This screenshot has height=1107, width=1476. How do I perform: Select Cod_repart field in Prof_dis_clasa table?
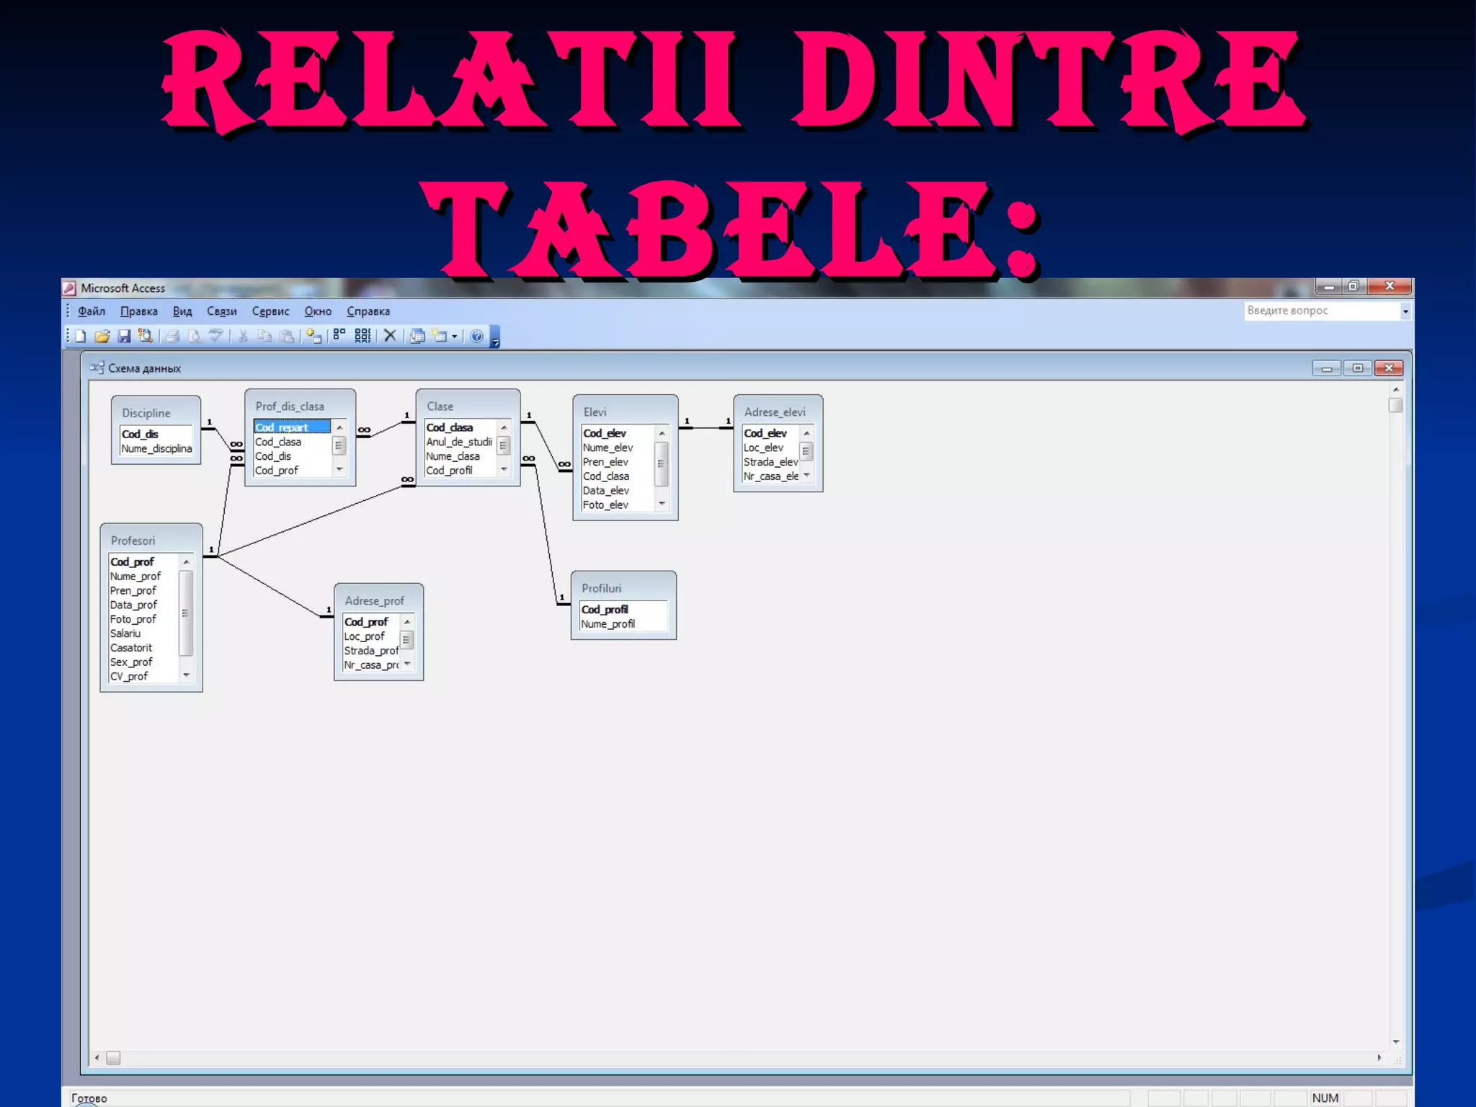coord(292,427)
